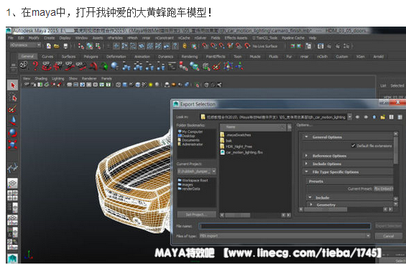Click the New Scene icon on status line
406x265 pixels.
(x=48, y=46)
